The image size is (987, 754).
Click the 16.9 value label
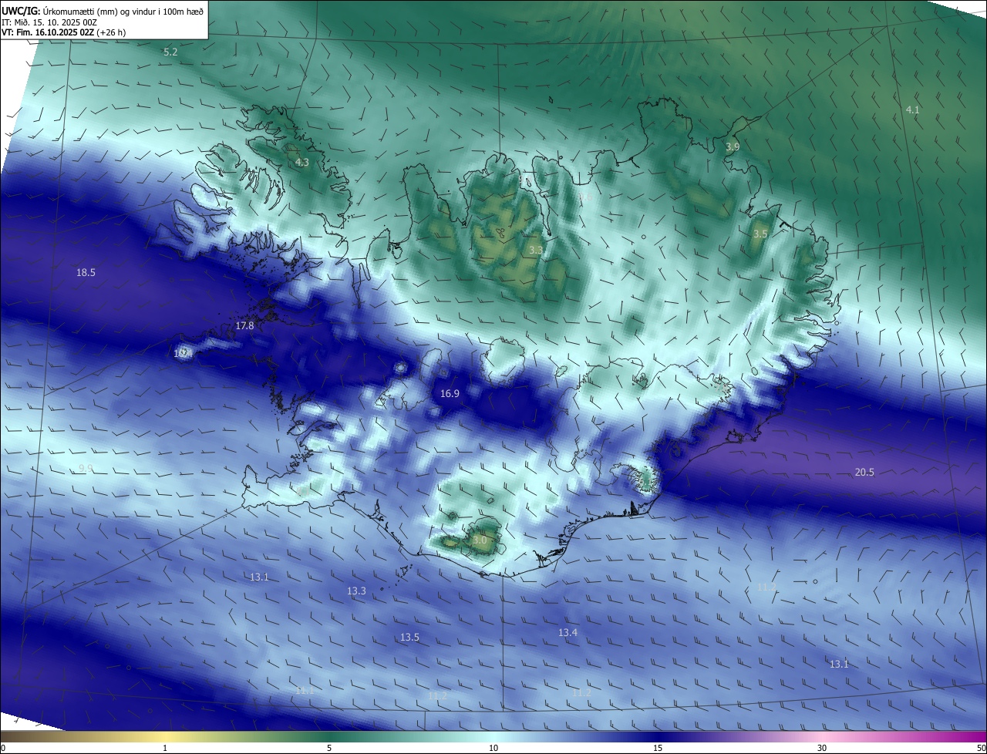coord(450,394)
